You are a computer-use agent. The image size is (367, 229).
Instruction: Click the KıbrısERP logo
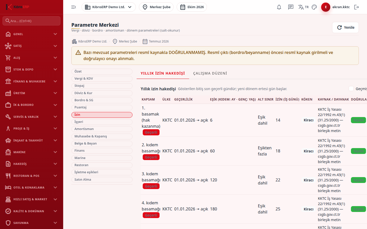tap(17, 7)
